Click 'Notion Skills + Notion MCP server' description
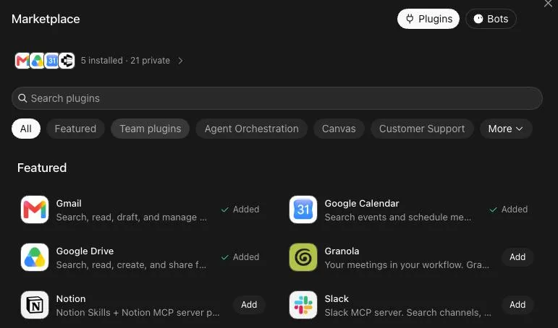 tap(138, 312)
